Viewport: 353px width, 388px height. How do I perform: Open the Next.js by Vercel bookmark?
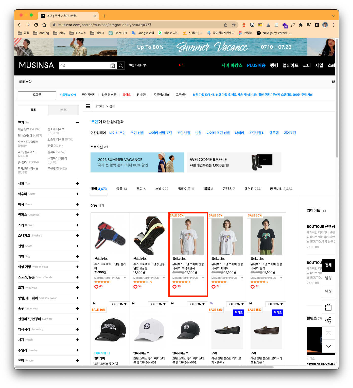pos(274,33)
